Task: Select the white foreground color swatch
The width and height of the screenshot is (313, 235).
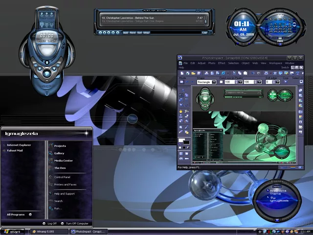Action: click(x=181, y=140)
